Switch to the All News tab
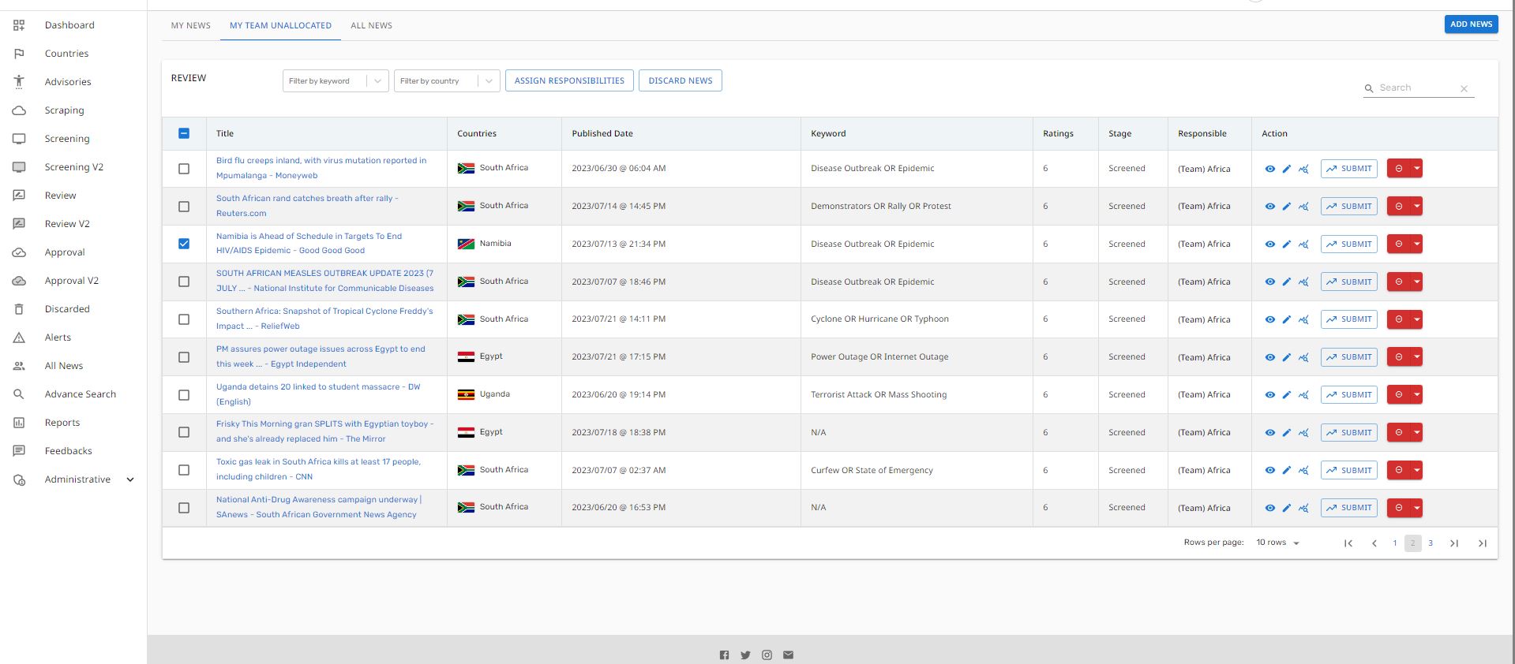 coord(371,26)
